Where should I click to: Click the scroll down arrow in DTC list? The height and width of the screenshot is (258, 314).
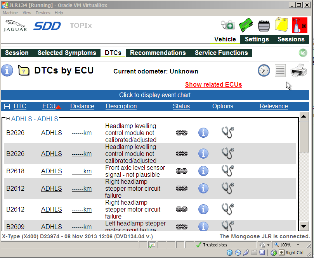click(x=305, y=227)
